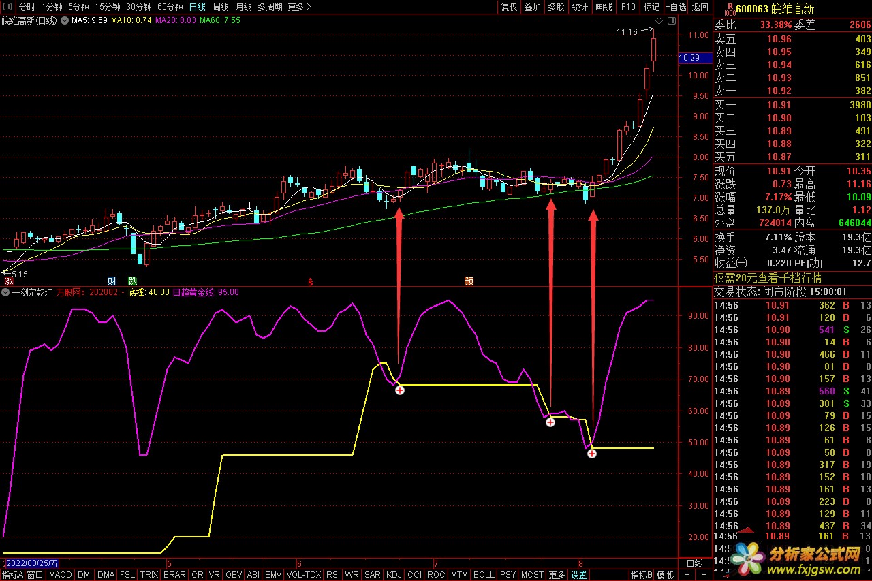Apply the MACD indicator
Screen dimensions: 872x581
coord(60,575)
